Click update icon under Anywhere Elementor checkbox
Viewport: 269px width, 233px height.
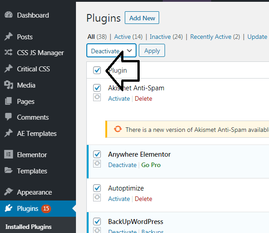pyautogui.click(x=97, y=163)
